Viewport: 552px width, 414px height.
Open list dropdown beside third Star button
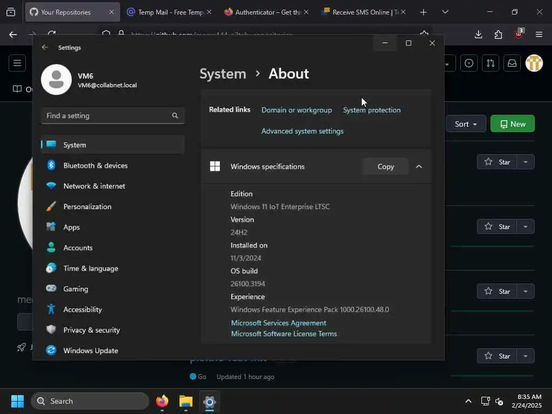coord(525,291)
